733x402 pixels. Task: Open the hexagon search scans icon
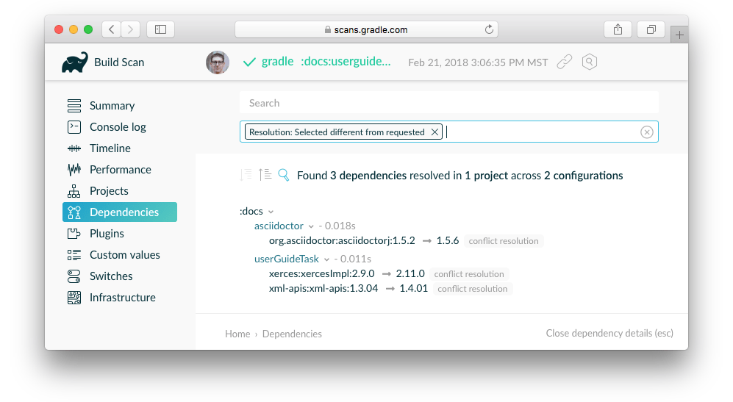click(x=590, y=62)
